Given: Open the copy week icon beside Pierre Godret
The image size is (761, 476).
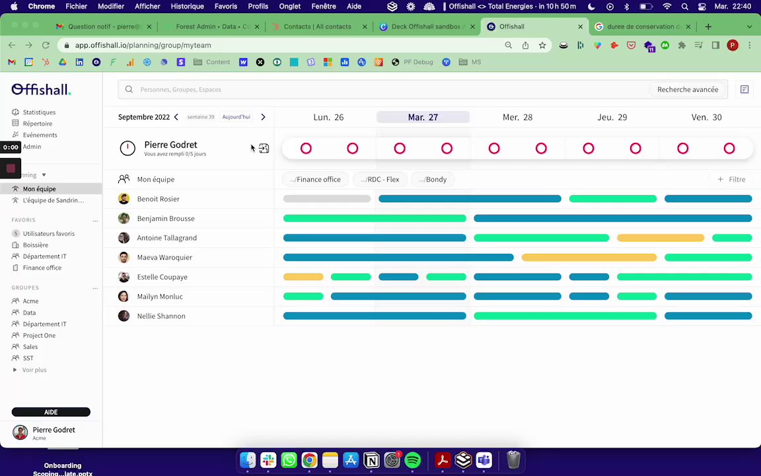Looking at the screenshot, I should pos(264,149).
